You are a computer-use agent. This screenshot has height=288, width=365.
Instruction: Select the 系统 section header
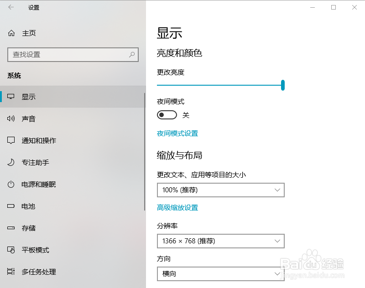(14, 75)
